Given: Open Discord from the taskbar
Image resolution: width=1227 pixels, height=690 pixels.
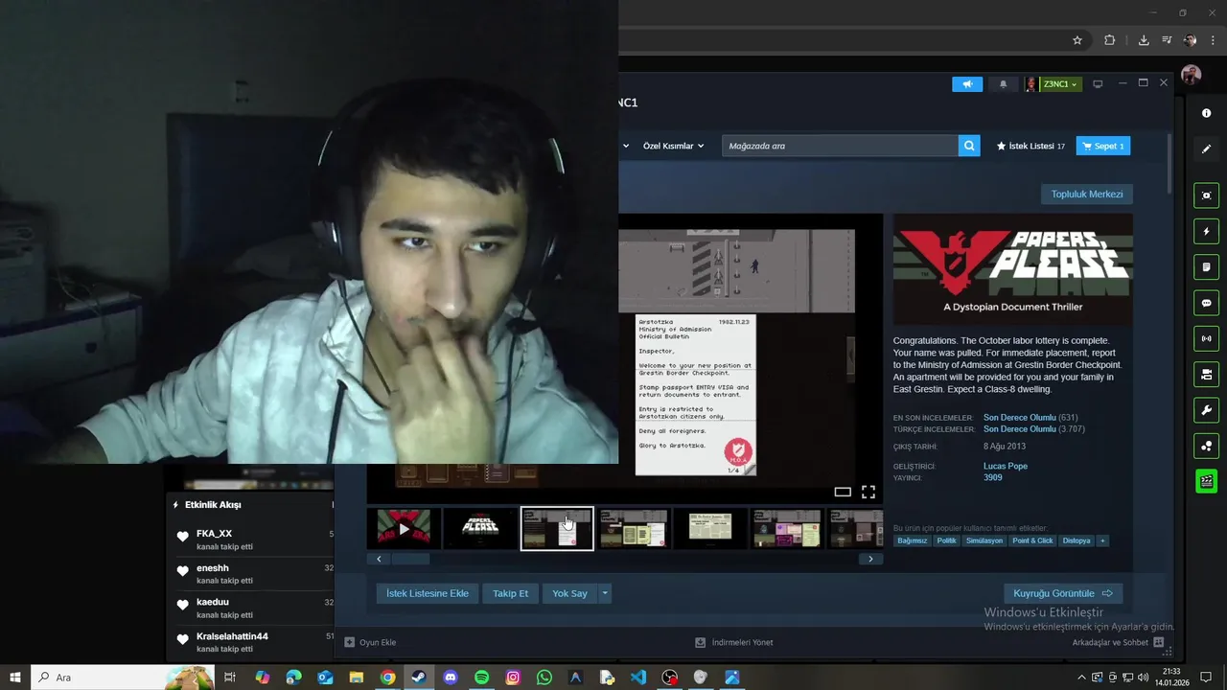Looking at the screenshot, I should pyautogui.click(x=451, y=678).
